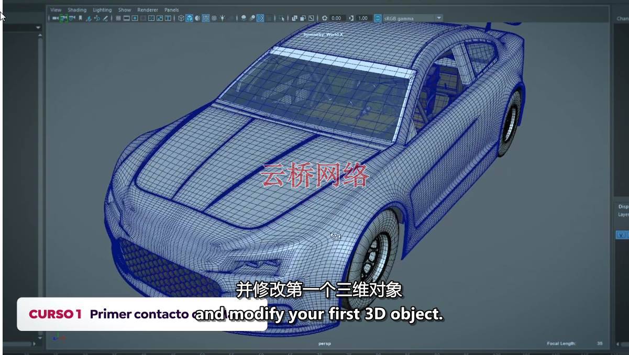
Task: Click the Renderer menu label
Action: pyautogui.click(x=148, y=9)
